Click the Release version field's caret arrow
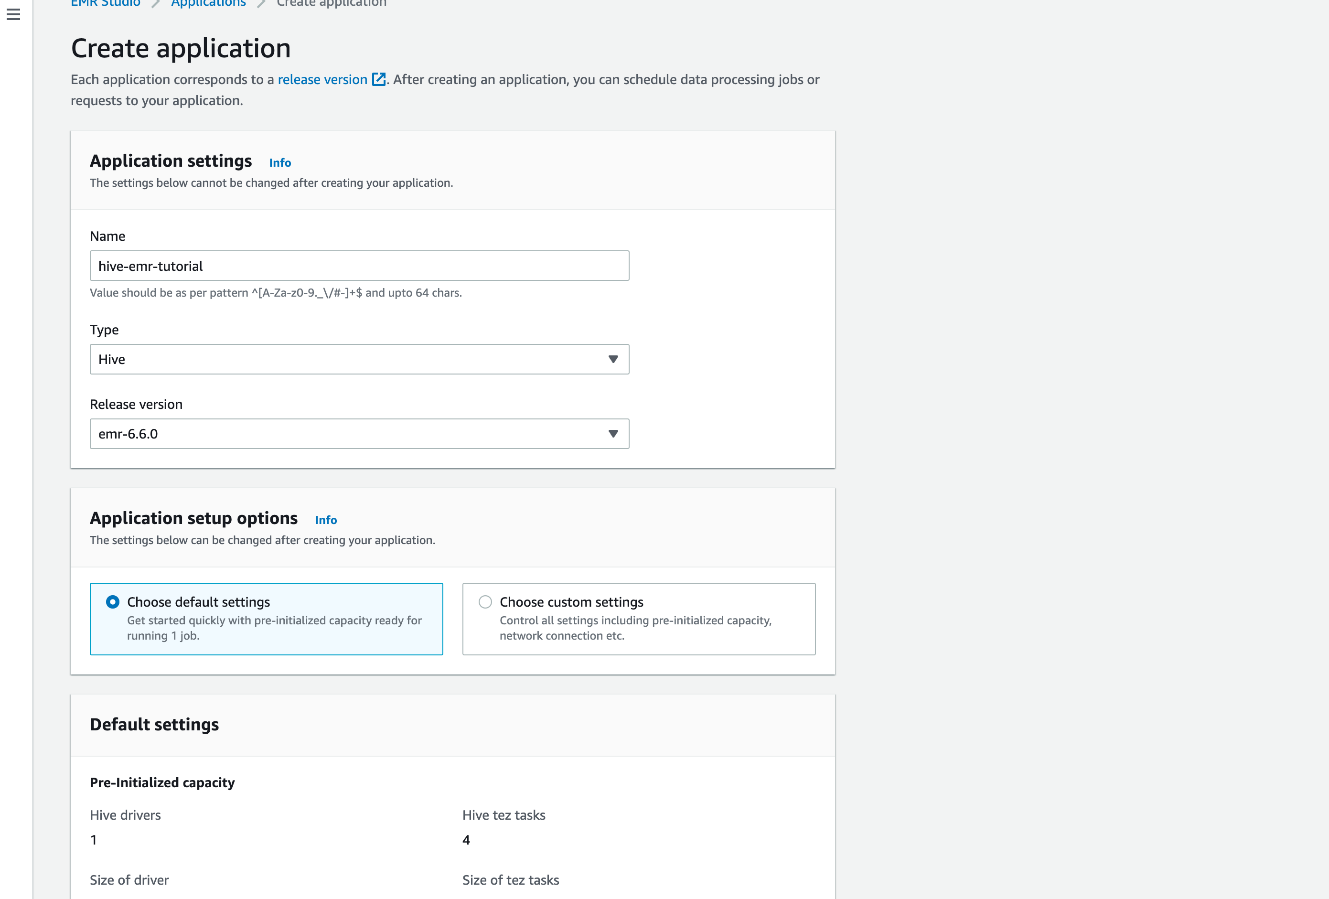Viewport: 1329px width, 899px height. click(x=612, y=433)
